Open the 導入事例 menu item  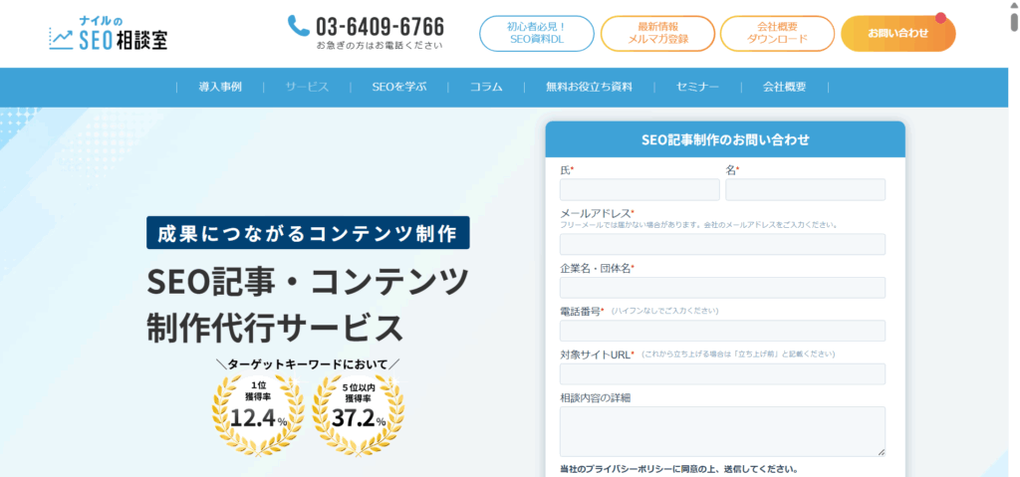click(220, 87)
